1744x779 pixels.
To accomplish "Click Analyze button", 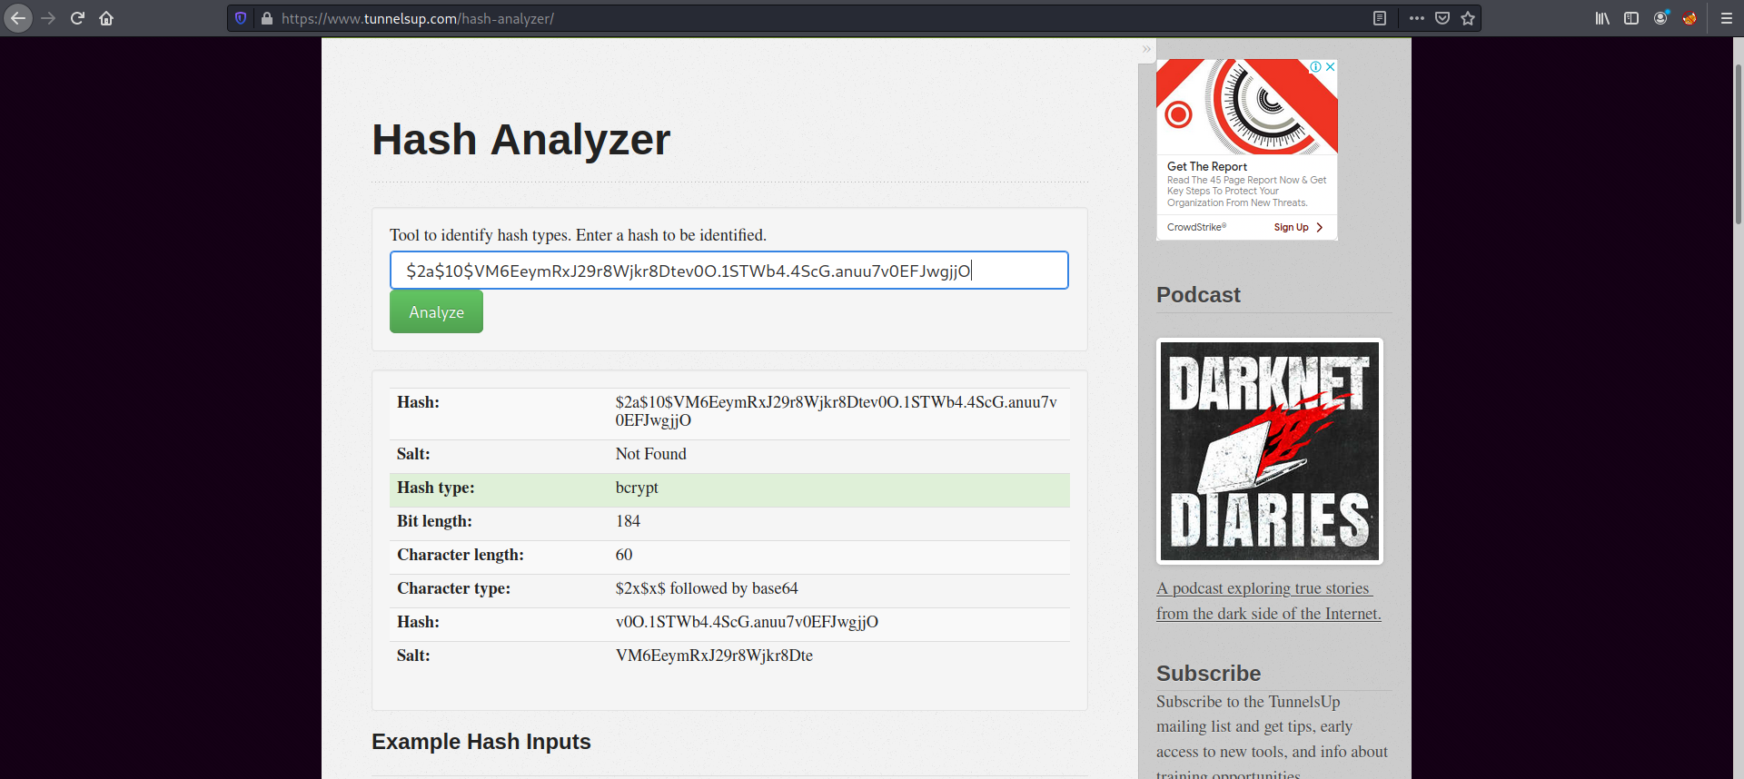I will click(436, 311).
